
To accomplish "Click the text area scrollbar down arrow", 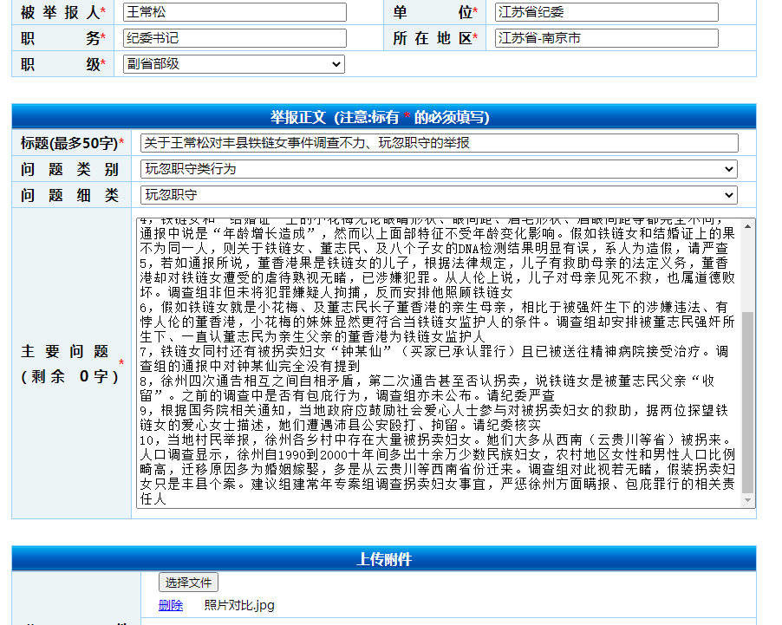I will tap(747, 500).
